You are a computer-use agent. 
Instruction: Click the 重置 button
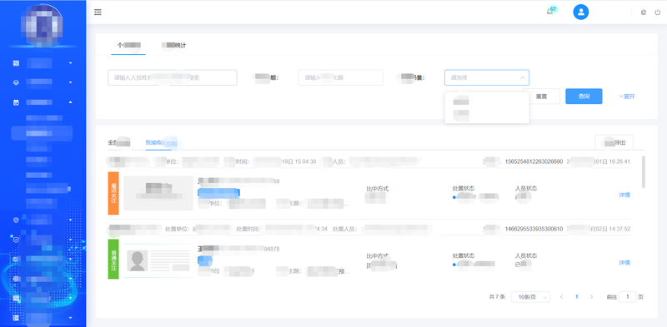tap(541, 97)
